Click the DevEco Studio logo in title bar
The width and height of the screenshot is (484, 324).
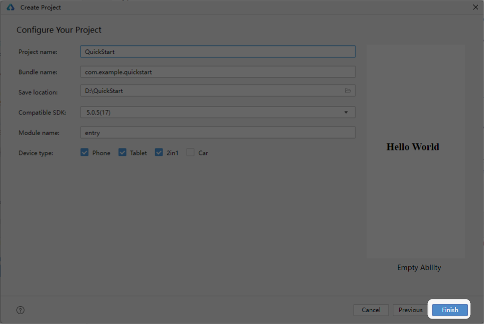tap(10, 7)
